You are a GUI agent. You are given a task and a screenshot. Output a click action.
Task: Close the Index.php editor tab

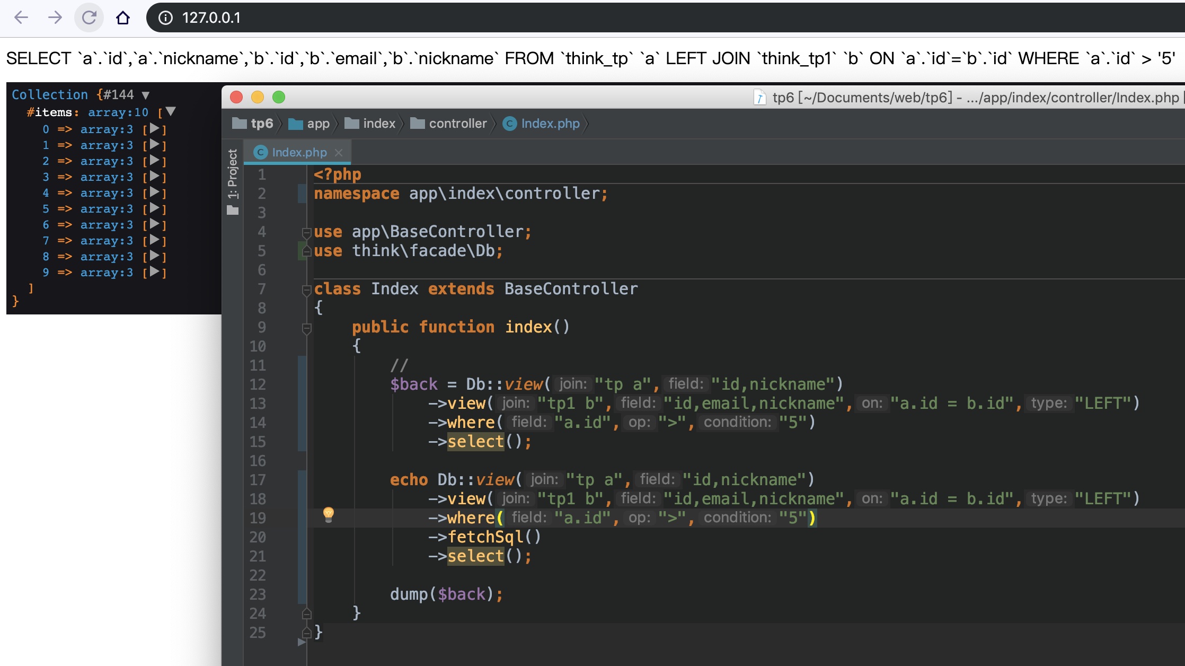339,153
